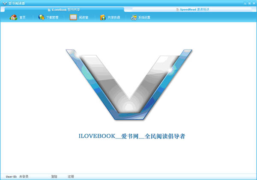Viewport: 257px width, 180px height.
Task: Switch to the iLoveBook 图书共享 tab
Action: coord(64,10)
